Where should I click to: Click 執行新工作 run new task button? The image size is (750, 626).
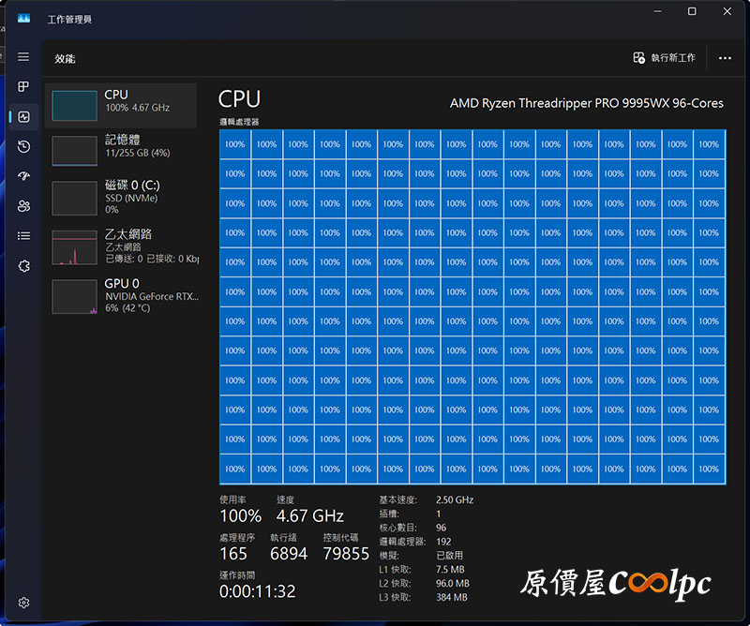tap(665, 58)
